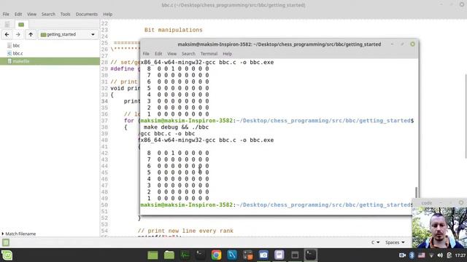The height and width of the screenshot is (262, 467).
Task: Open the editor View menu
Action: (x=31, y=15)
